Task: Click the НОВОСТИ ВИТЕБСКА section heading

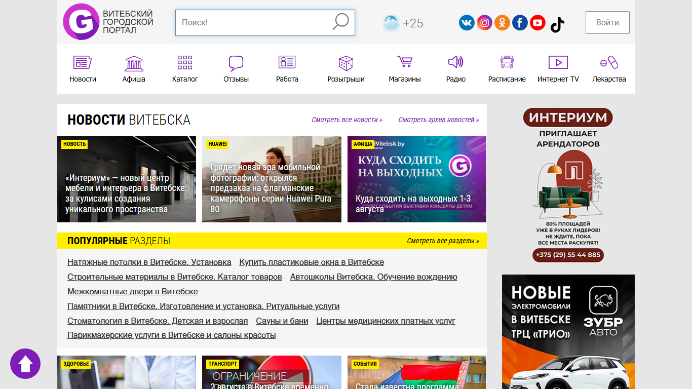Action: [x=129, y=120]
